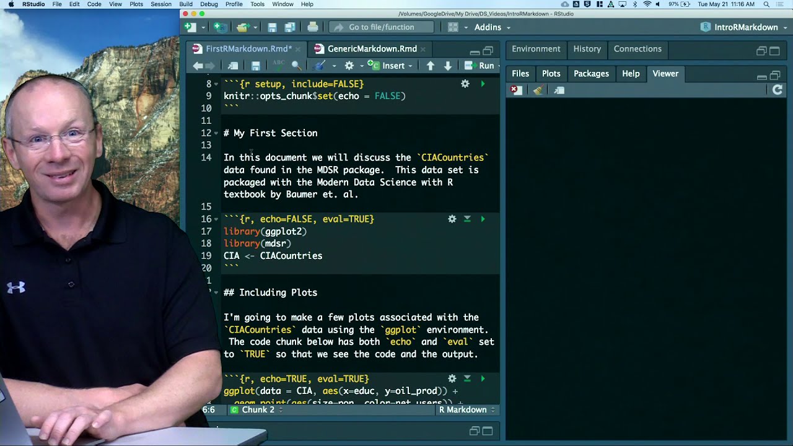Viewport: 793px width, 446px height.
Task: Clear all viewer items with the broom
Action: click(538, 90)
